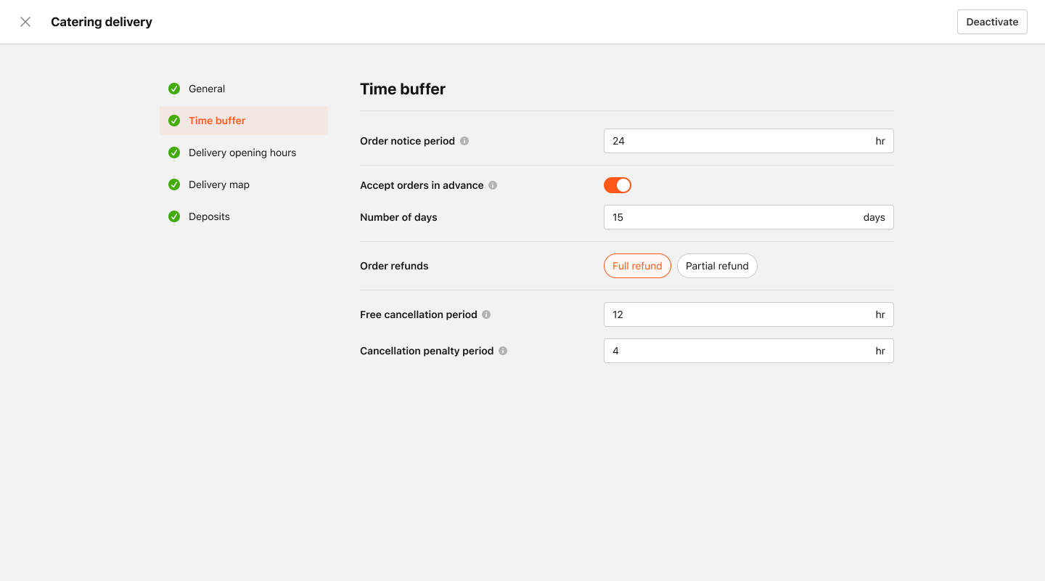The height and width of the screenshot is (581, 1045).
Task: Disable Accept orders in advance toggle
Action: [618, 185]
